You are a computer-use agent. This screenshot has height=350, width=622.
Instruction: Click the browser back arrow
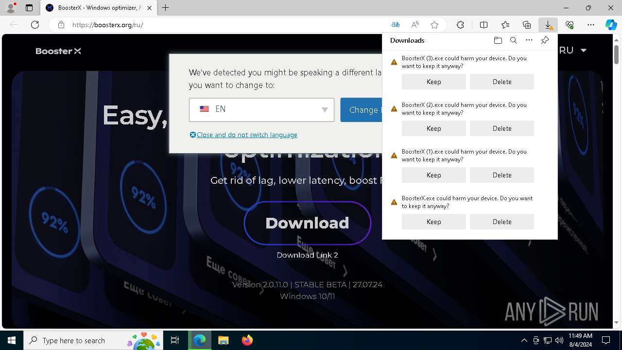[14, 25]
